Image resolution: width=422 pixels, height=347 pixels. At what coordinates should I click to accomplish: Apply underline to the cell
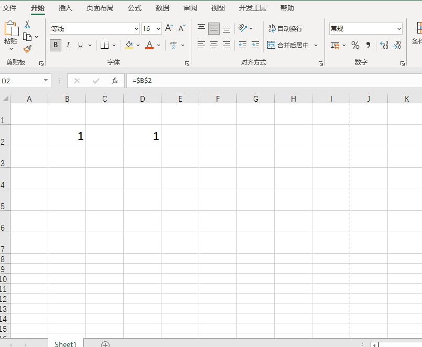[80, 45]
